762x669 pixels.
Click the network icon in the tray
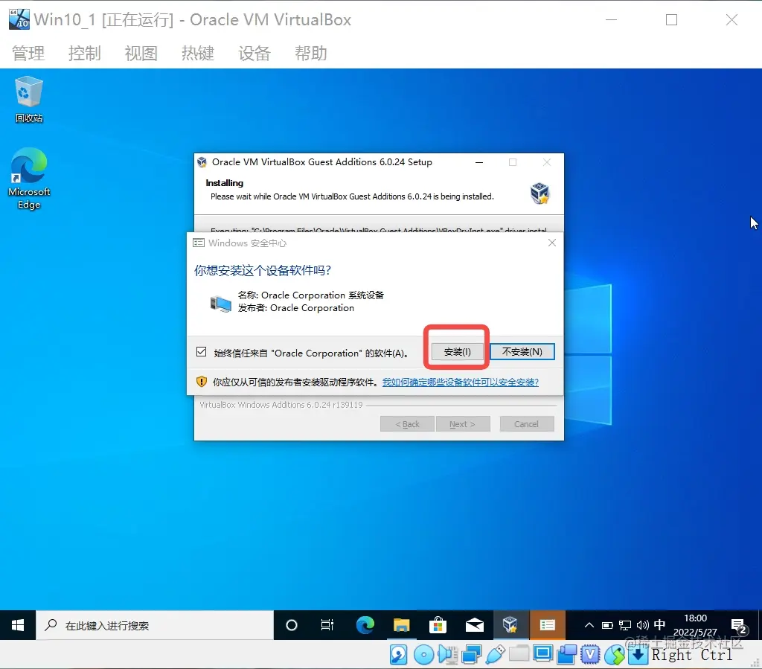(x=625, y=625)
